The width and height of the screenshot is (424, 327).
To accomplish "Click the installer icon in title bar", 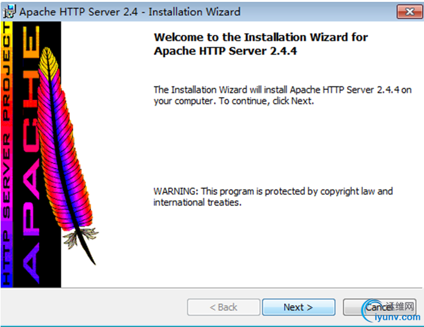I will tap(9, 12).
